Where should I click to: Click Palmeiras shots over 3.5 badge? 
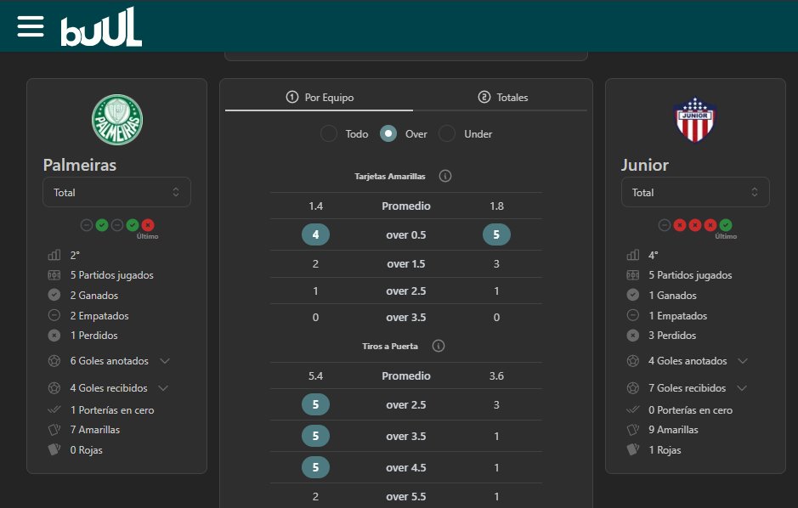pyautogui.click(x=315, y=436)
